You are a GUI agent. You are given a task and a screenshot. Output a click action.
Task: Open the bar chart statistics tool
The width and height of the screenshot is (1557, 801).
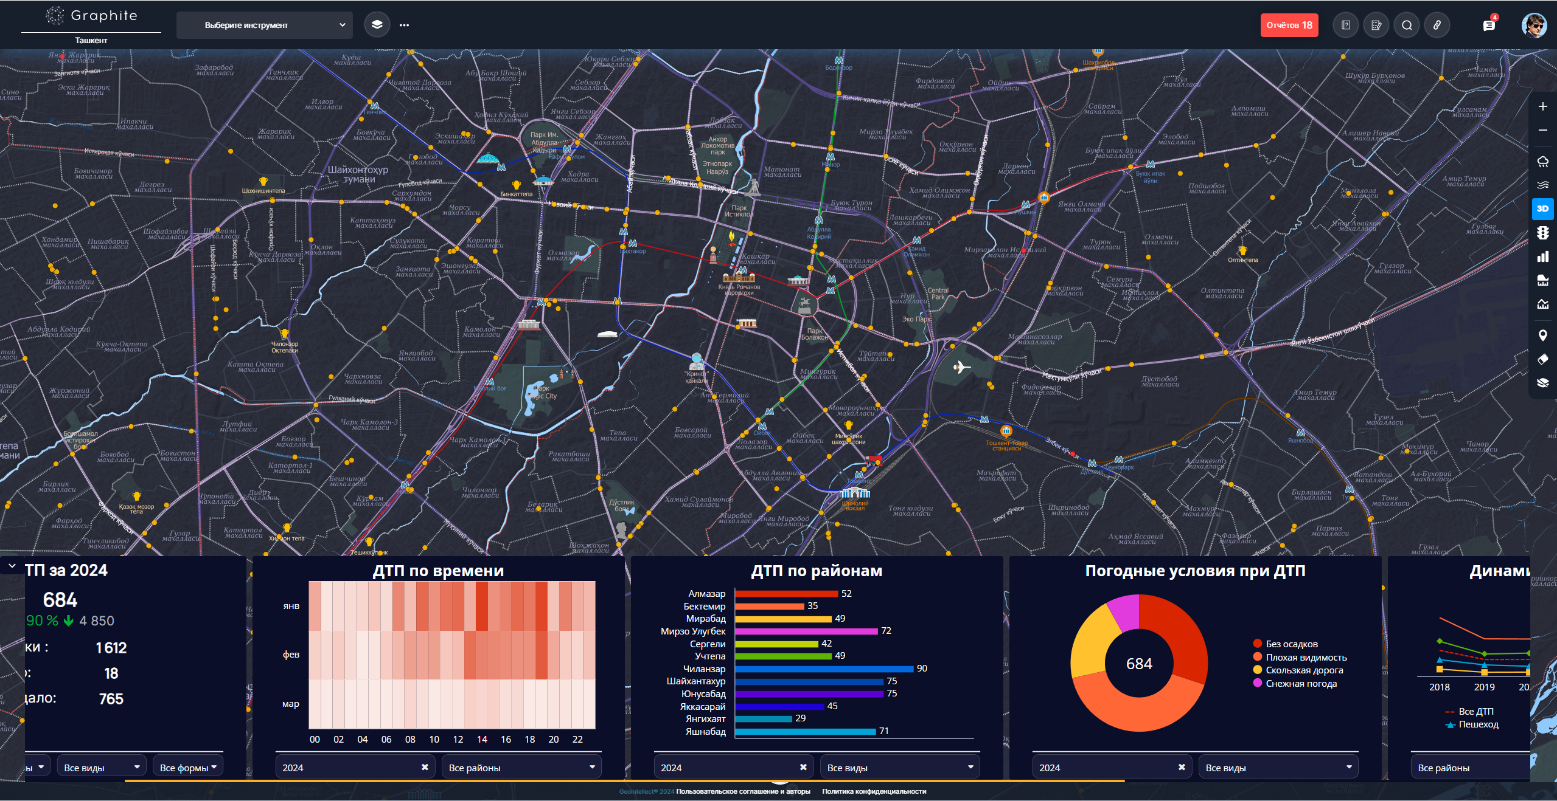[x=1542, y=256]
